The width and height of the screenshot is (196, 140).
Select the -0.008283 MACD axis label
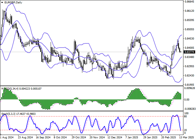[x=190, y=109]
